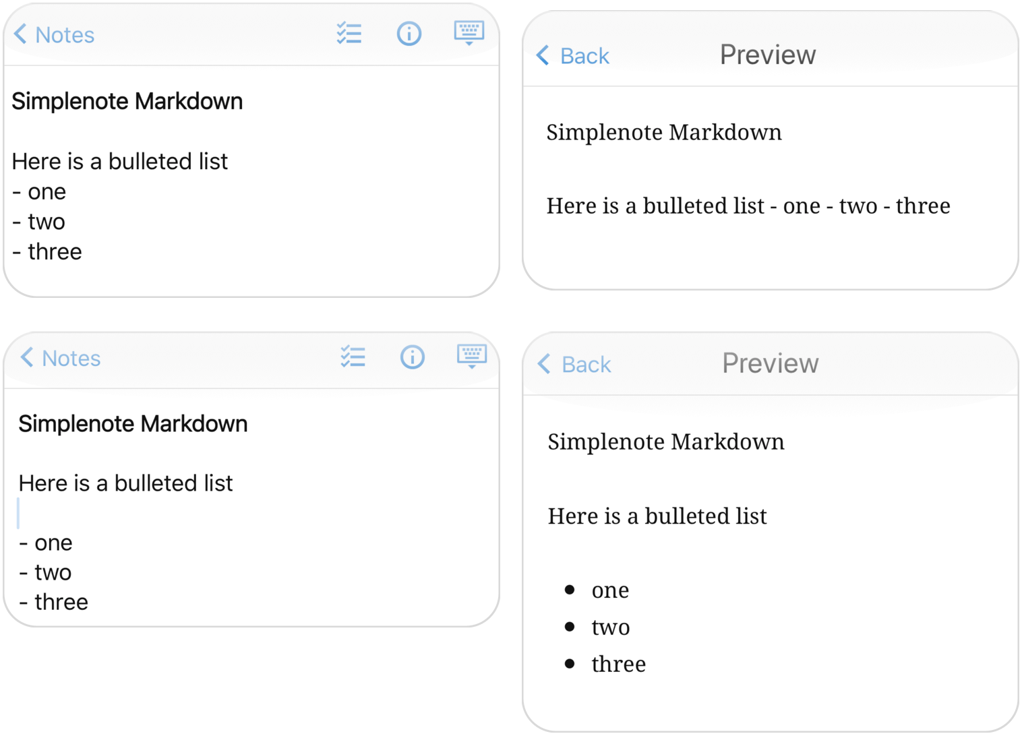Select the bullet item 'two' in rendered preview

pyautogui.click(x=610, y=627)
